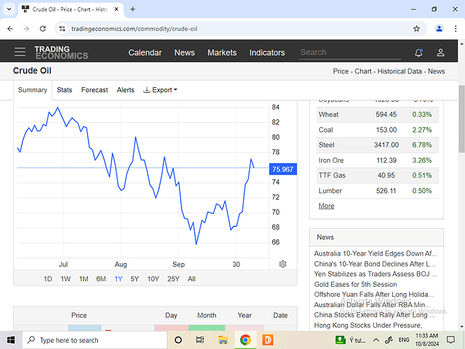Click the Trading Economics logo
Viewport: 465px width, 349px height.
click(x=61, y=52)
